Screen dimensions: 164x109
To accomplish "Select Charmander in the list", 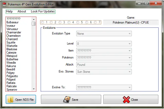I will tap(14, 32).
